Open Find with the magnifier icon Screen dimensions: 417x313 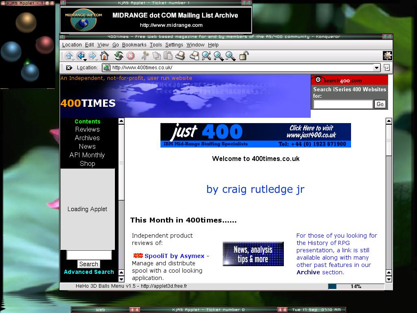click(x=206, y=56)
